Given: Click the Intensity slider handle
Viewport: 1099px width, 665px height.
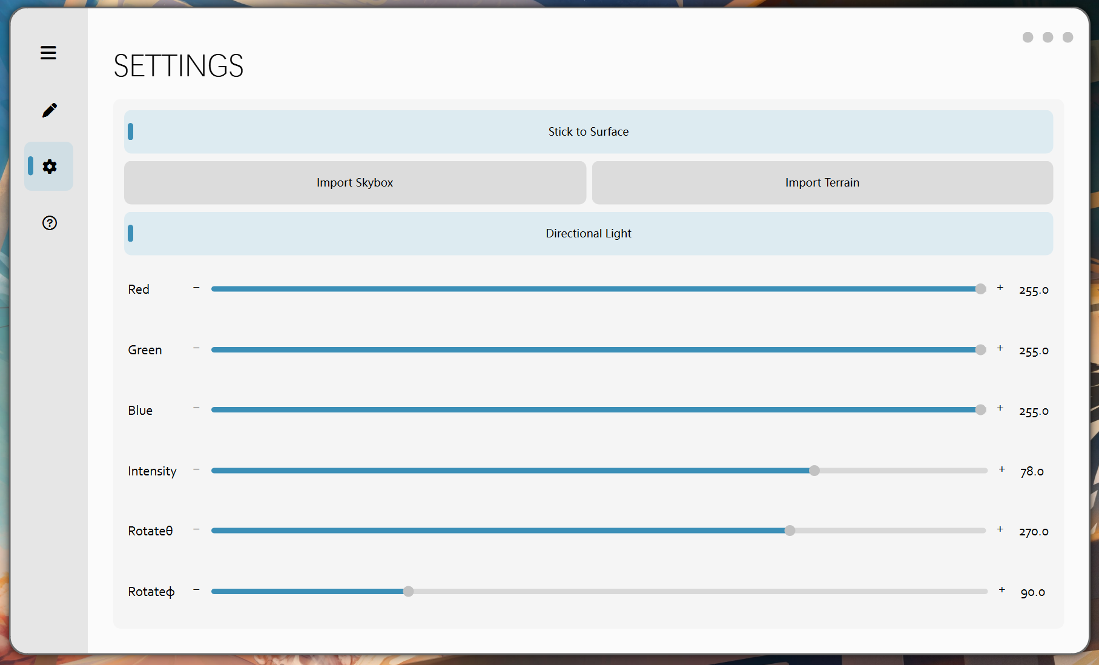Looking at the screenshot, I should click(x=814, y=471).
